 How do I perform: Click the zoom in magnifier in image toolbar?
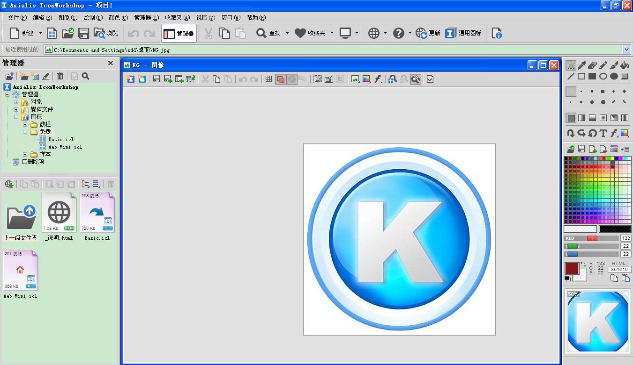(393, 79)
